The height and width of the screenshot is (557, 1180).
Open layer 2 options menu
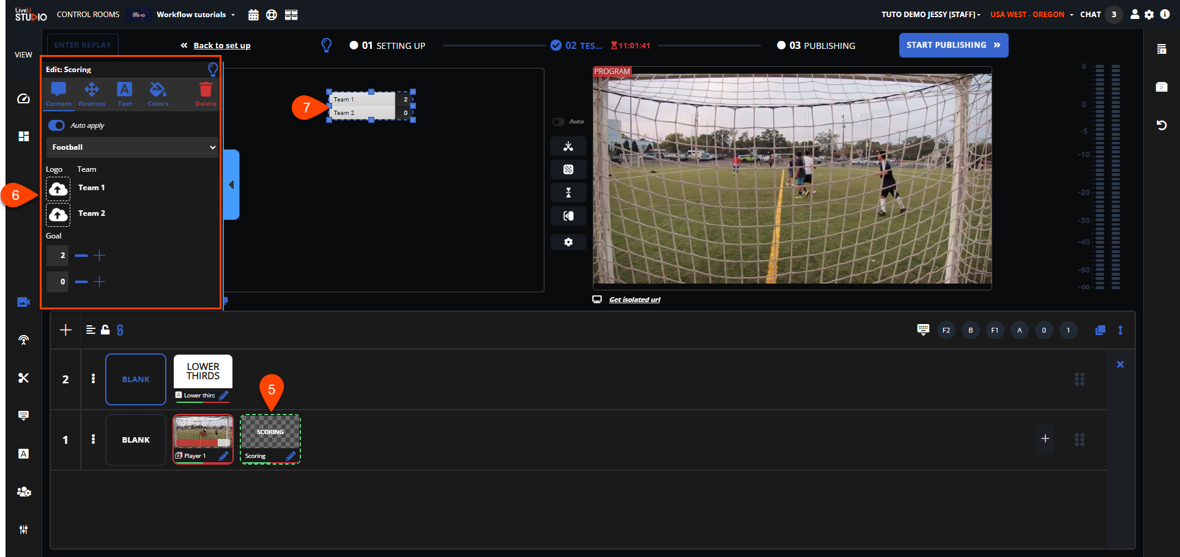(x=93, y=379)
